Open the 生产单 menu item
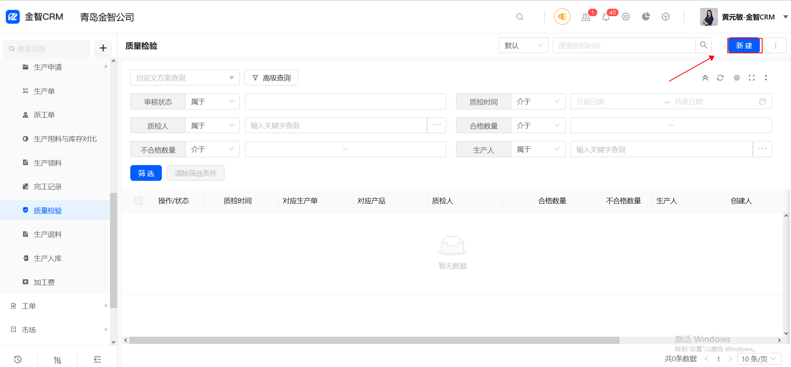Viewport: 791px width, 367px height. click(55, 91)
